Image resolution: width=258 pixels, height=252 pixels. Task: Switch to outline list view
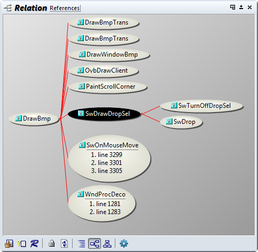click(82, 243)
